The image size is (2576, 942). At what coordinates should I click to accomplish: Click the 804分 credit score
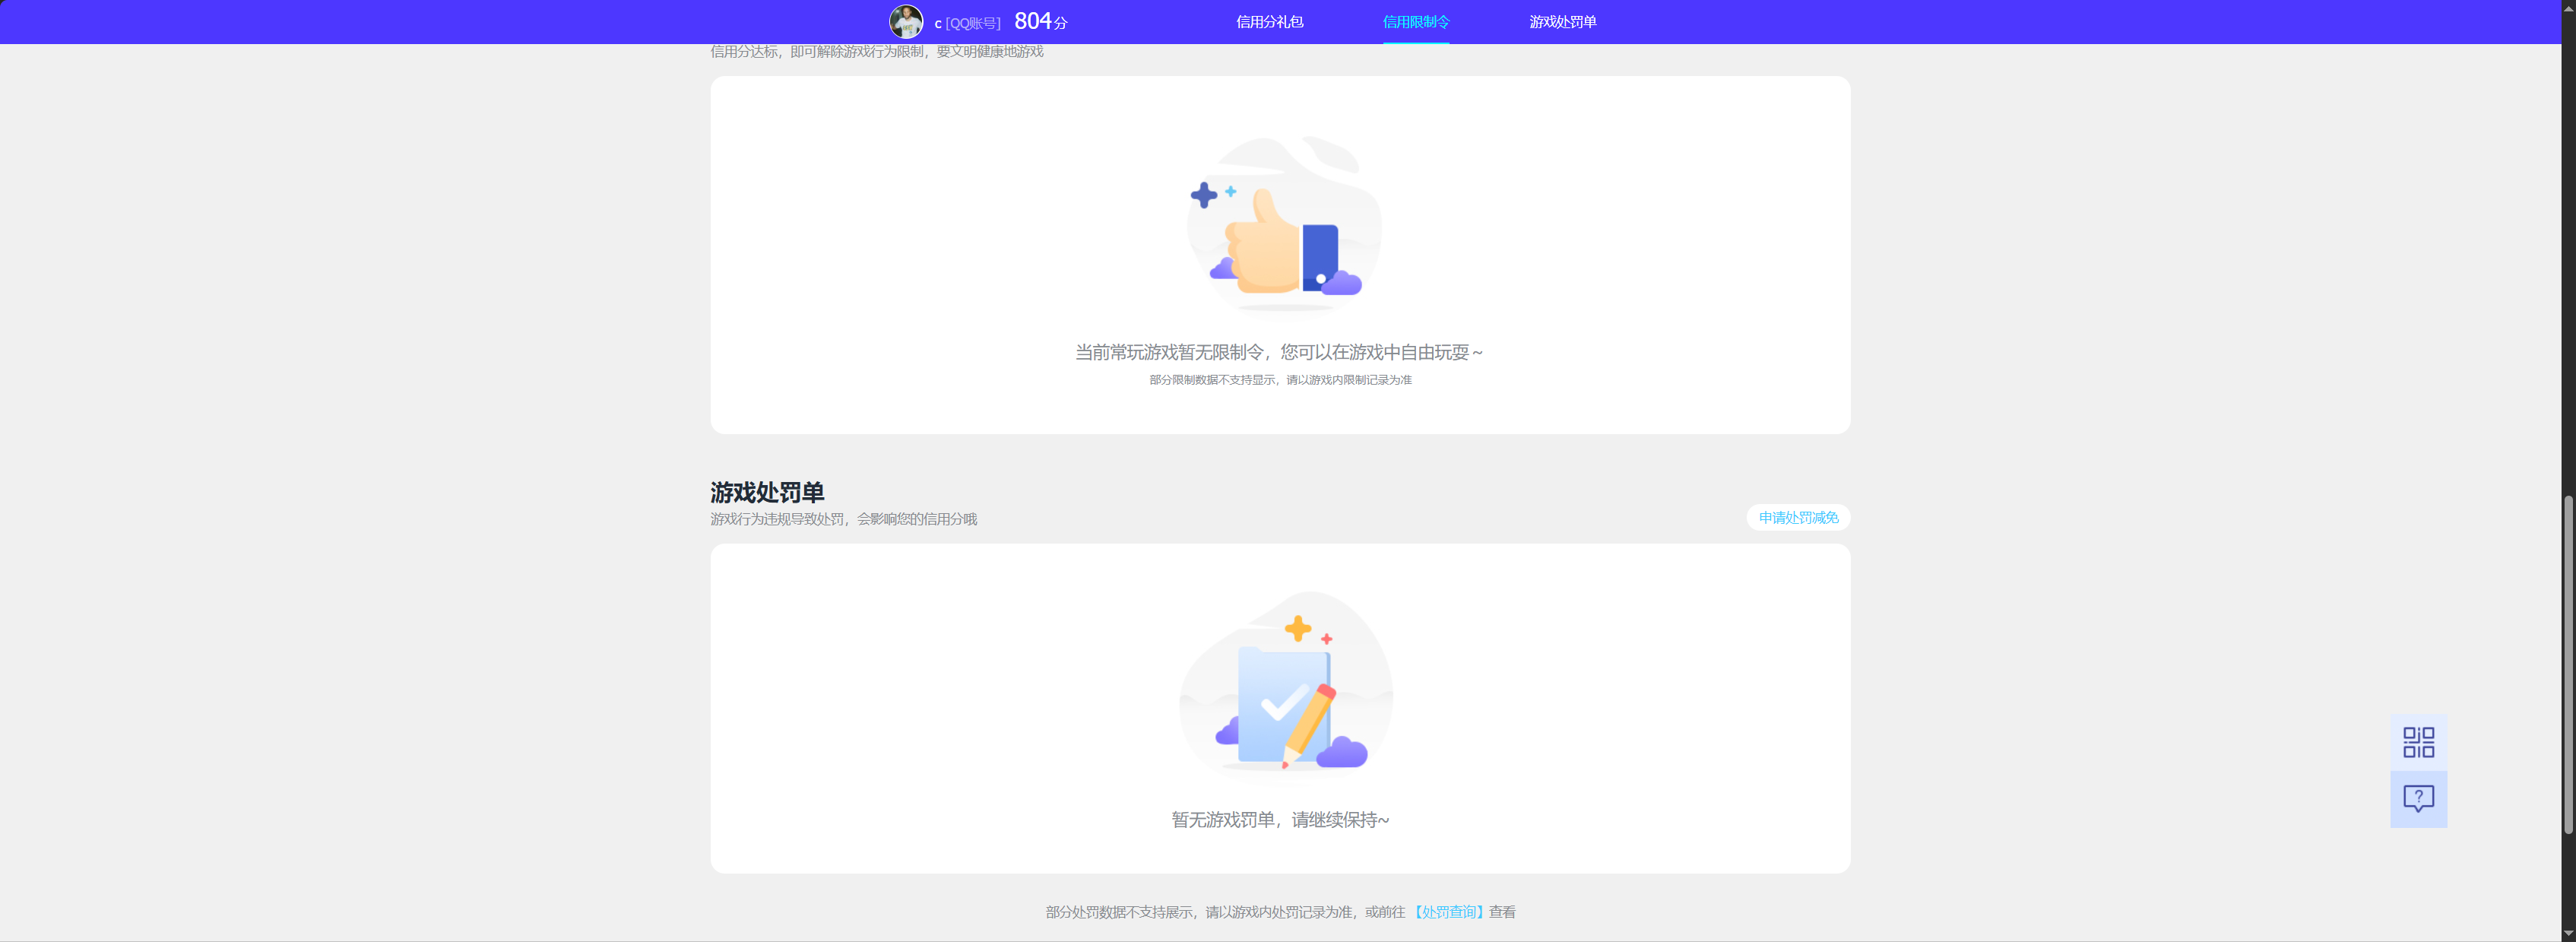pyautogui.click(x=1040, y=21)
